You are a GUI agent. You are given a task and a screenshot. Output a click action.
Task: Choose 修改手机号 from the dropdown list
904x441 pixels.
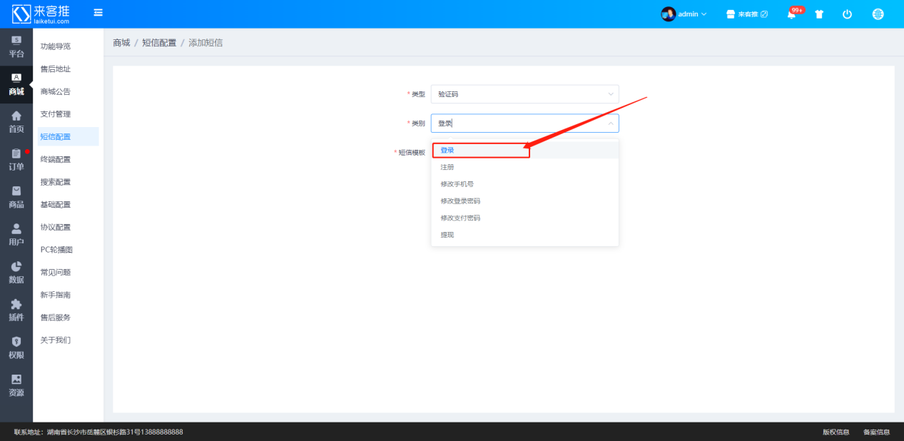(x=524, y=184)
